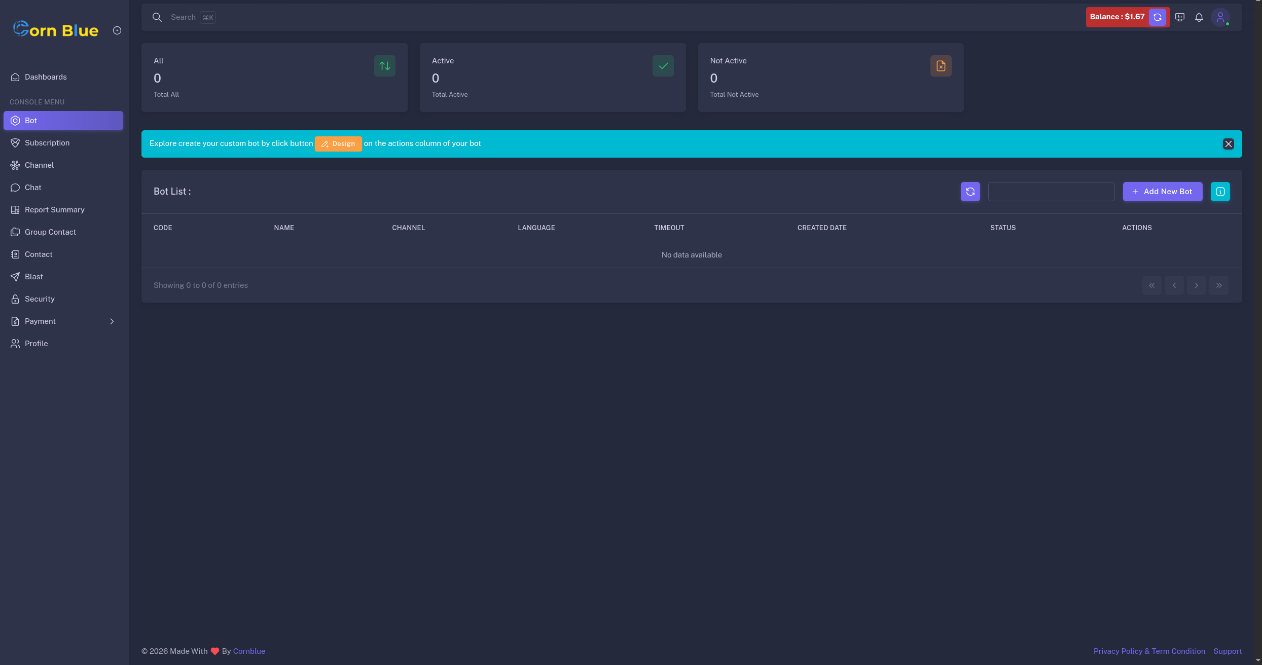This screenshot has height=665, width=1262.
Task: Sort table by Created Date column
Action: tap(822, 228)
